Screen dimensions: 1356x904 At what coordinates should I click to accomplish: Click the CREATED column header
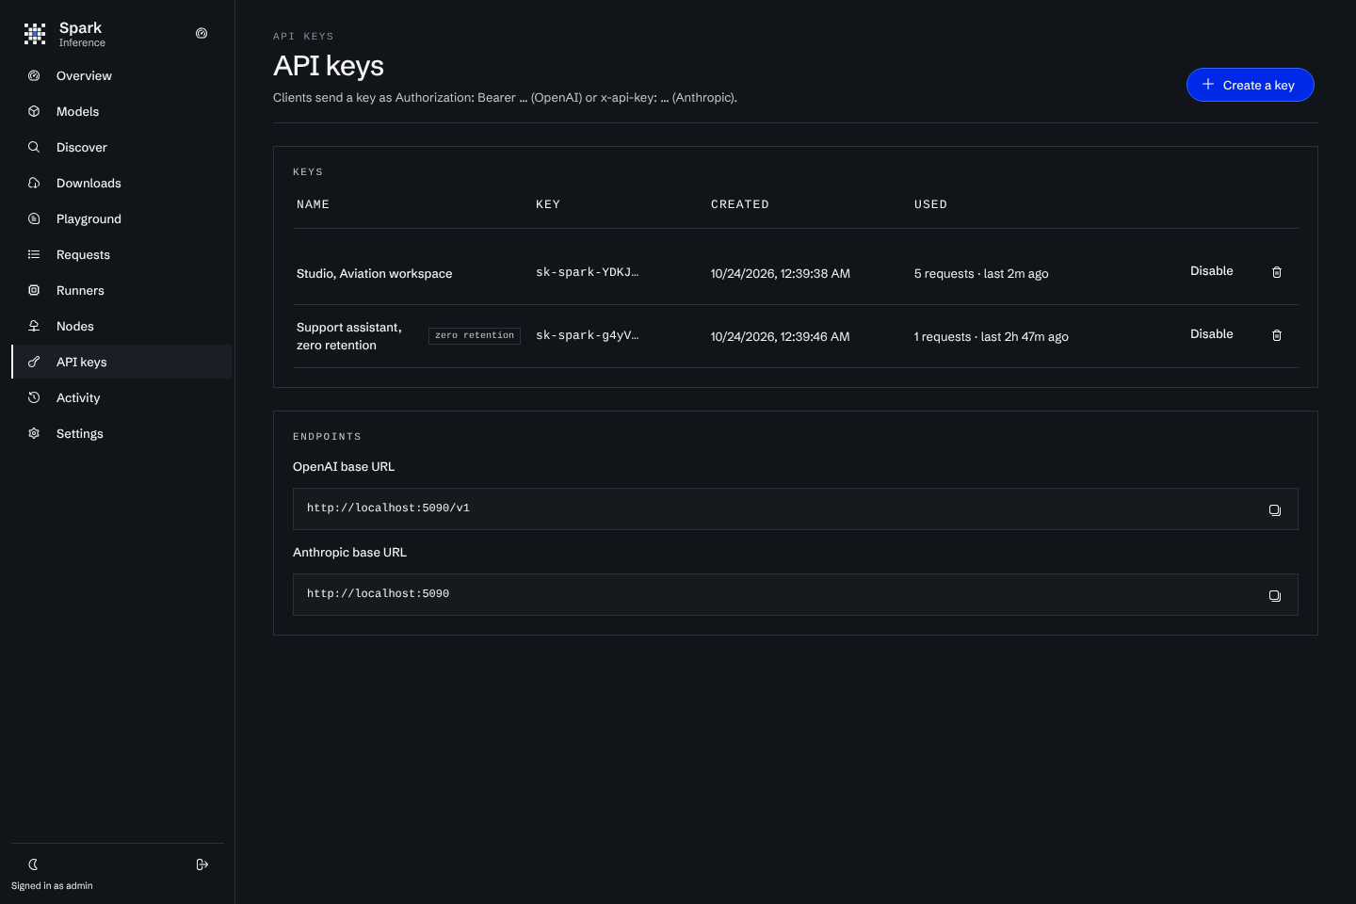(x=739, y=204)
